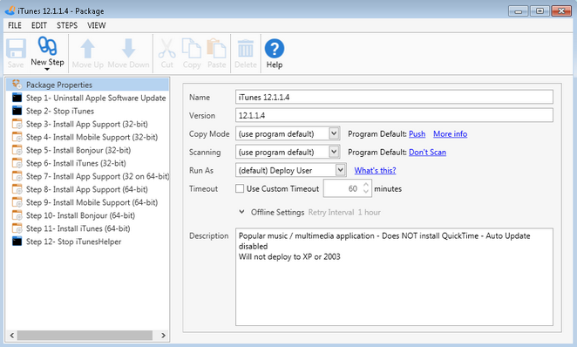Click the install icon of Step 3 App Support (32-bit)
The image size is (577, 347).
[17, 124]
